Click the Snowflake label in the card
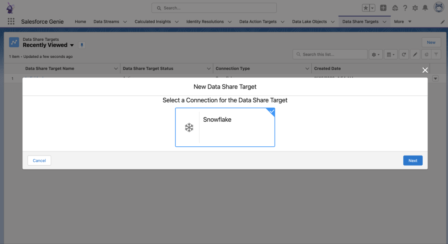This screenshot has height=244, width=448. (x=217, y=120)
